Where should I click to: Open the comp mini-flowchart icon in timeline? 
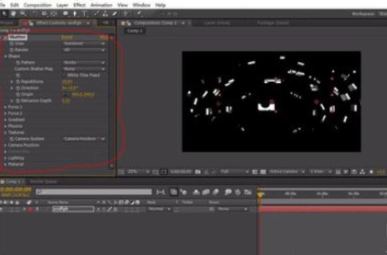coord(161,192)
